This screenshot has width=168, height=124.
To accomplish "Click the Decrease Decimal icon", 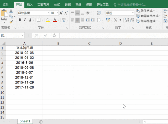I will pos(132,20).
